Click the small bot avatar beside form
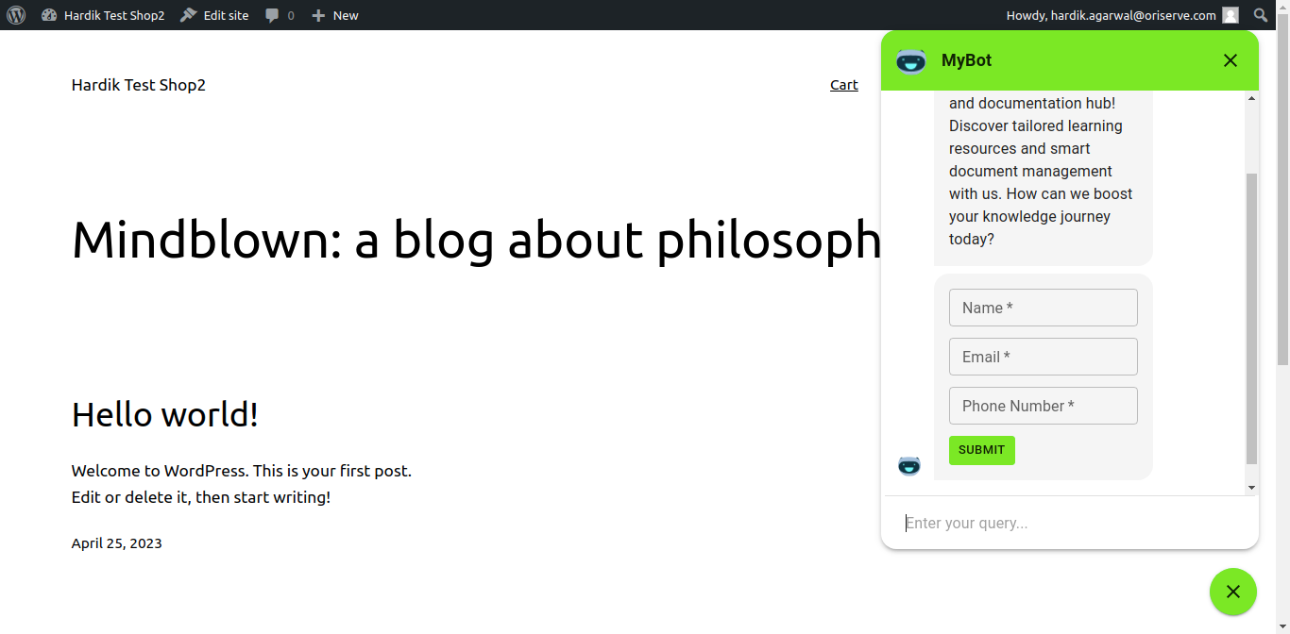This screenshot has width=1290, height=634. (x=909, y=465)
